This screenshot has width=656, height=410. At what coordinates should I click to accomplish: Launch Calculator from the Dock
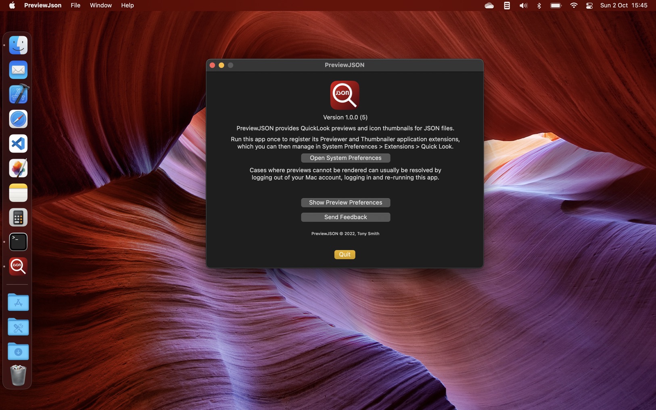tap(18, 218)
